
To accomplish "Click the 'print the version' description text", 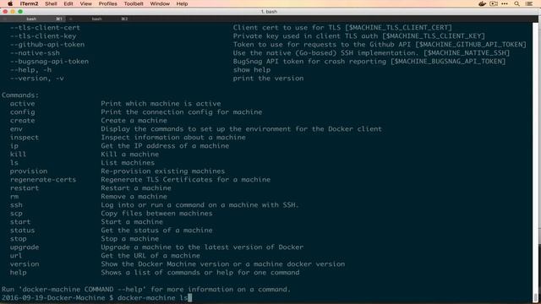I will [268, 79].
